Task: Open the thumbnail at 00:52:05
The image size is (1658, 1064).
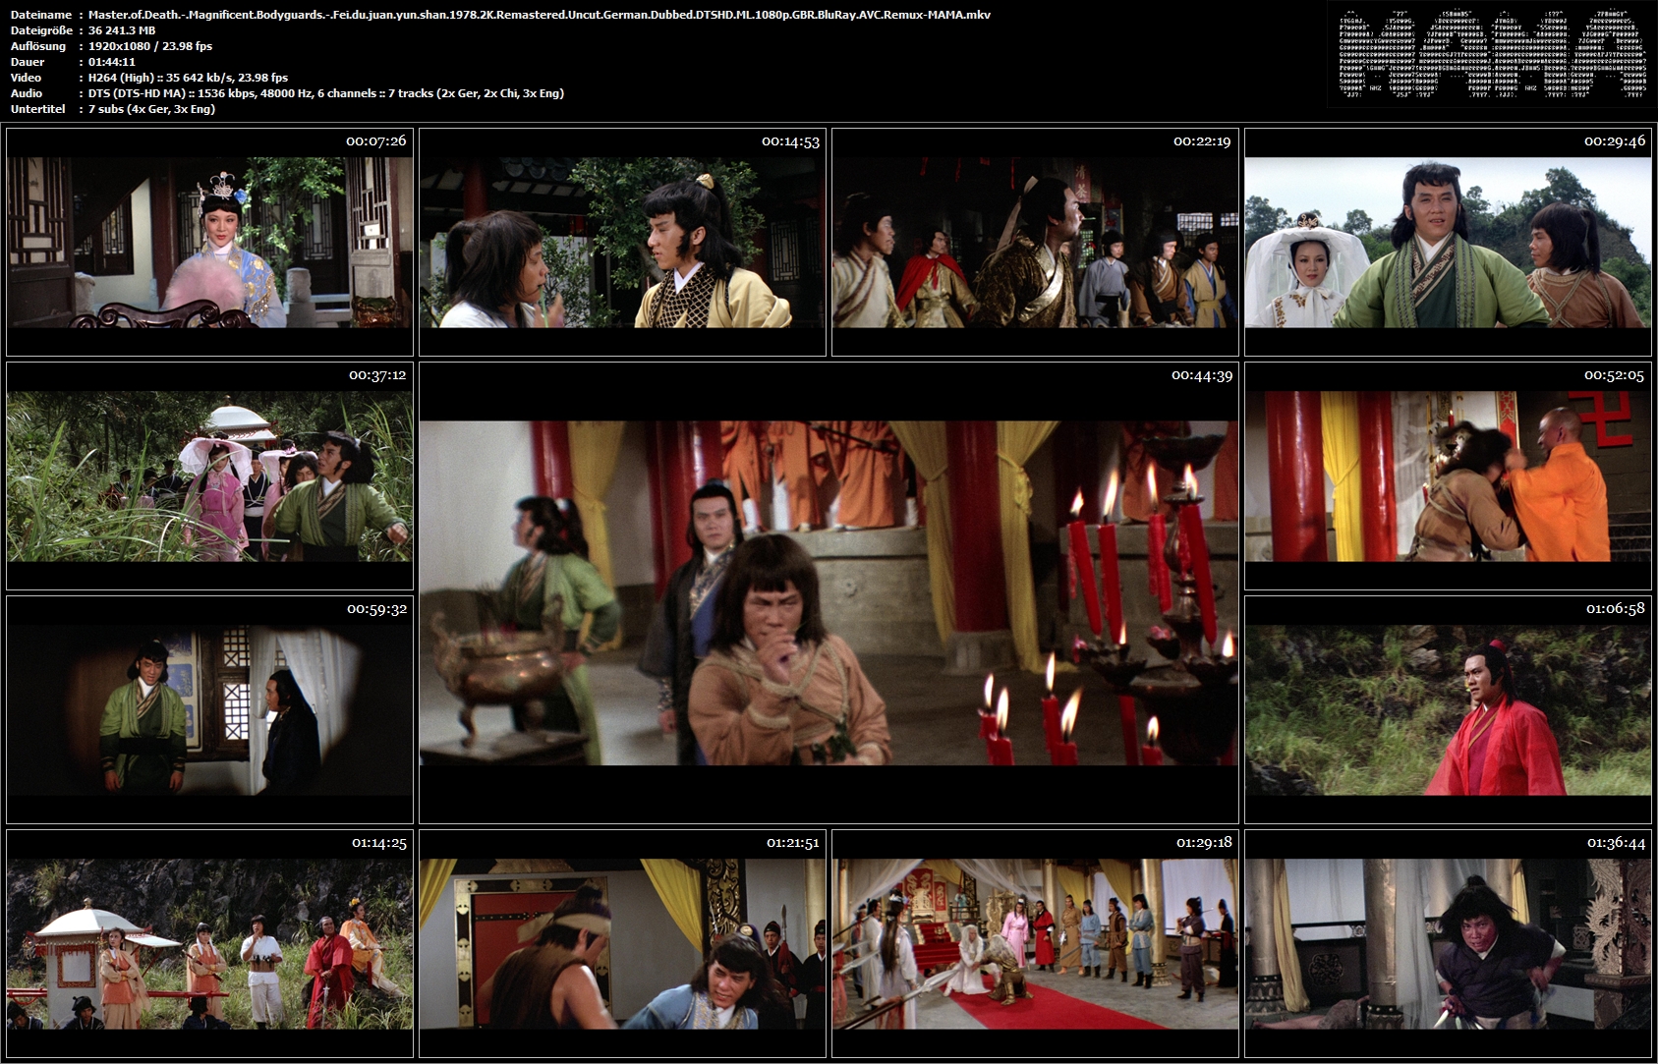Action: [x=1448, y=476]
